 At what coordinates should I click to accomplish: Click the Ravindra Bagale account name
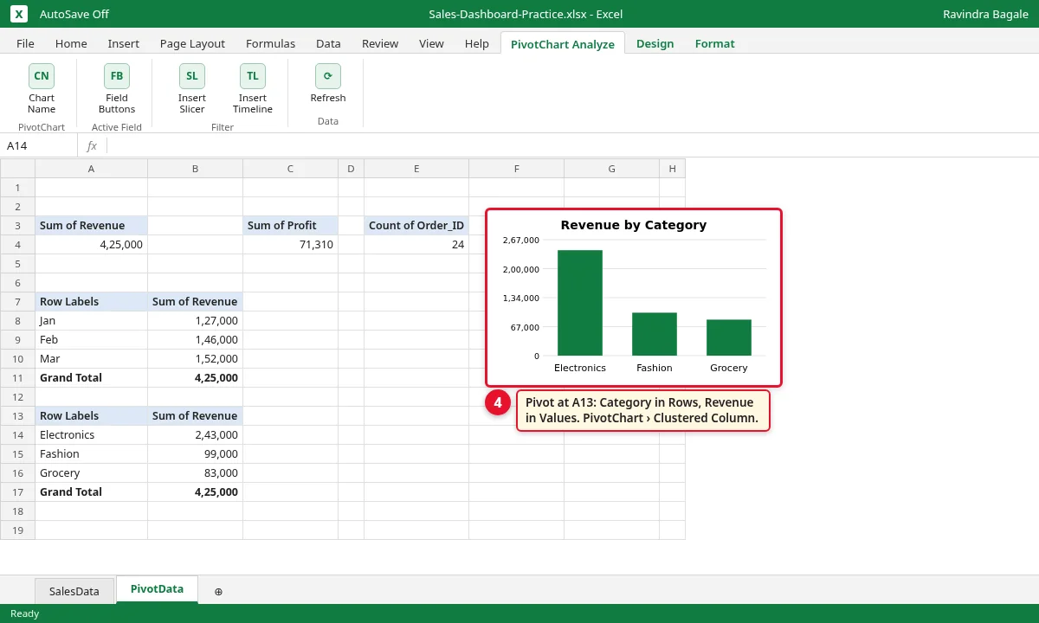[x=985, y=14]
